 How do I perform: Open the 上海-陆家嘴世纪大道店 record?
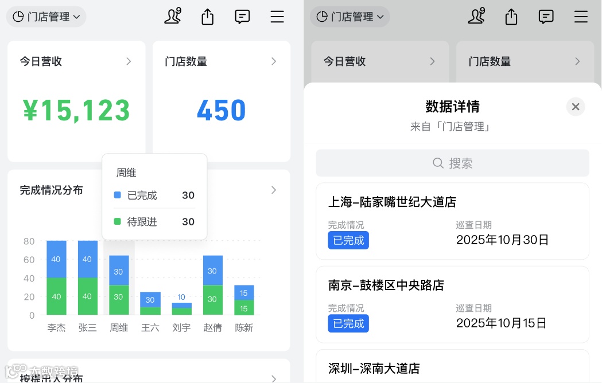(452, 221)
